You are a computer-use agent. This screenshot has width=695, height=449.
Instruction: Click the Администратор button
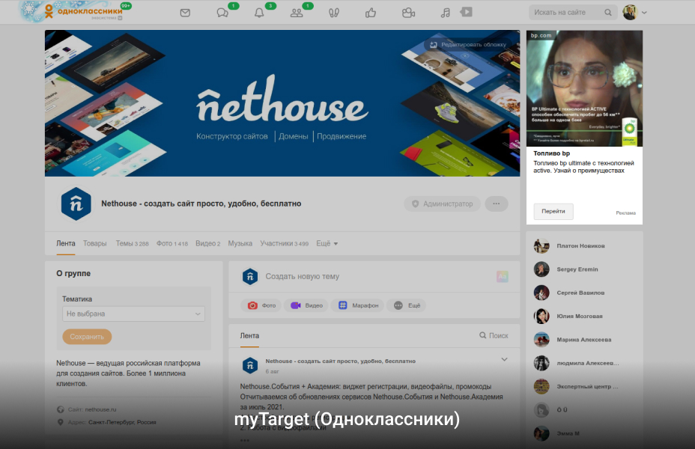coord(443,204)
